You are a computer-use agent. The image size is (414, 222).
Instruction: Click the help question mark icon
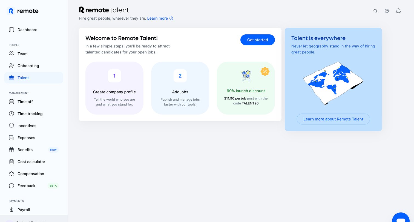[x=387, y=11]
